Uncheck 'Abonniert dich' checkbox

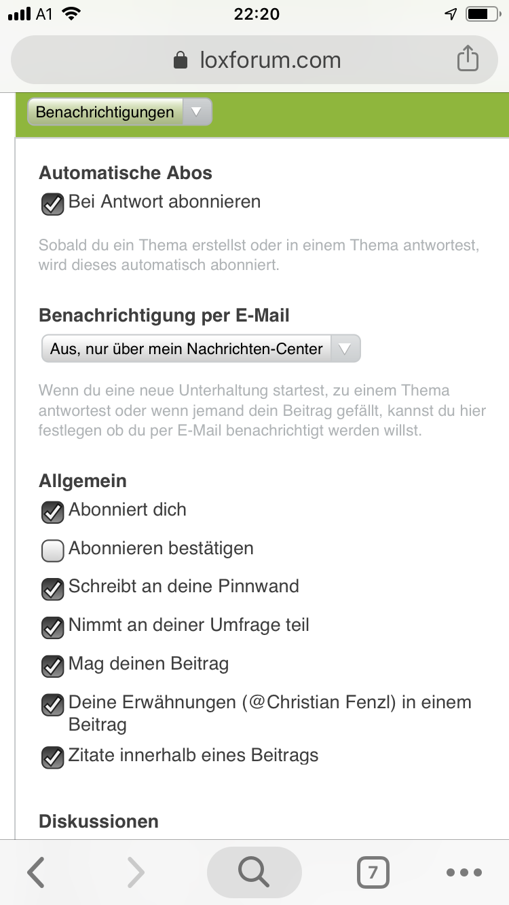(53, 512)
